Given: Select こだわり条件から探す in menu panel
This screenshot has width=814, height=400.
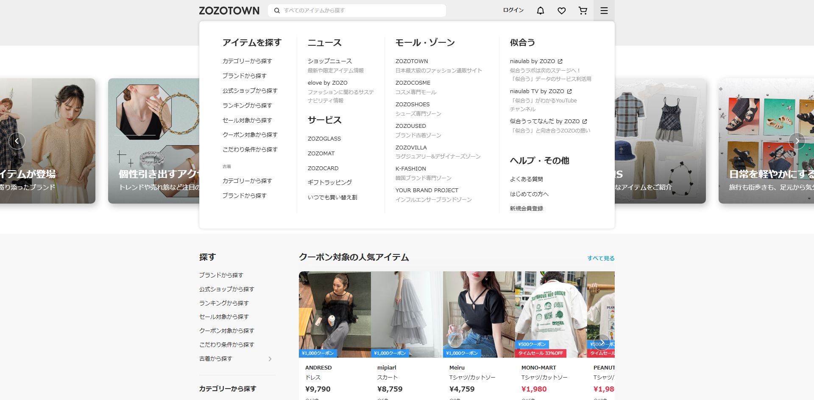Looking at the screenshot, I should pos(250,149).
